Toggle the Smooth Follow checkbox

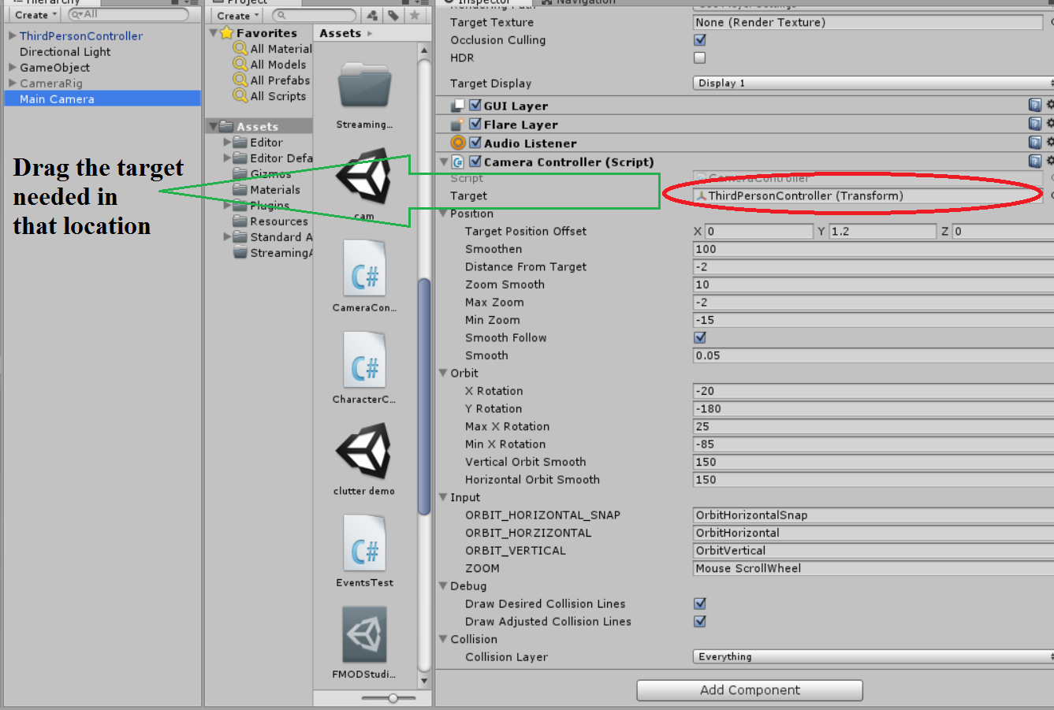pyautogui.click(x=700, y=337)
